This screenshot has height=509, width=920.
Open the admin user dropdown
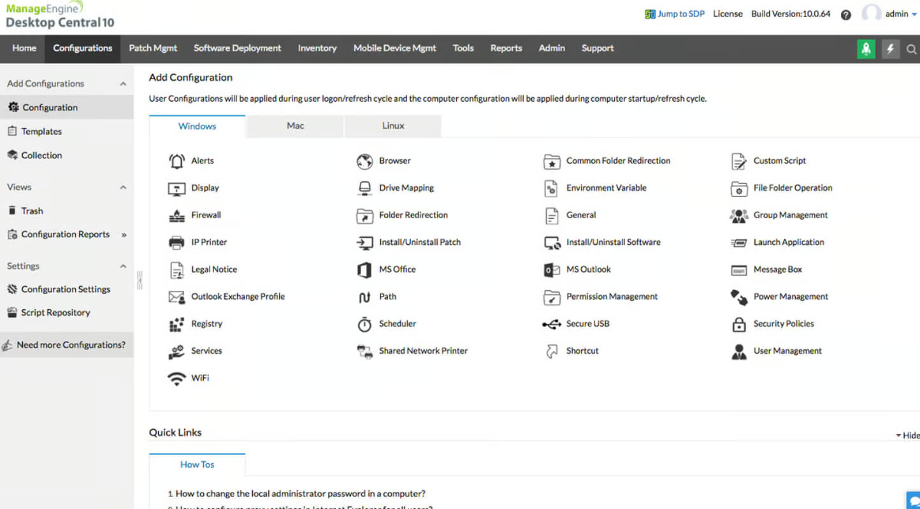coord(901,14)
